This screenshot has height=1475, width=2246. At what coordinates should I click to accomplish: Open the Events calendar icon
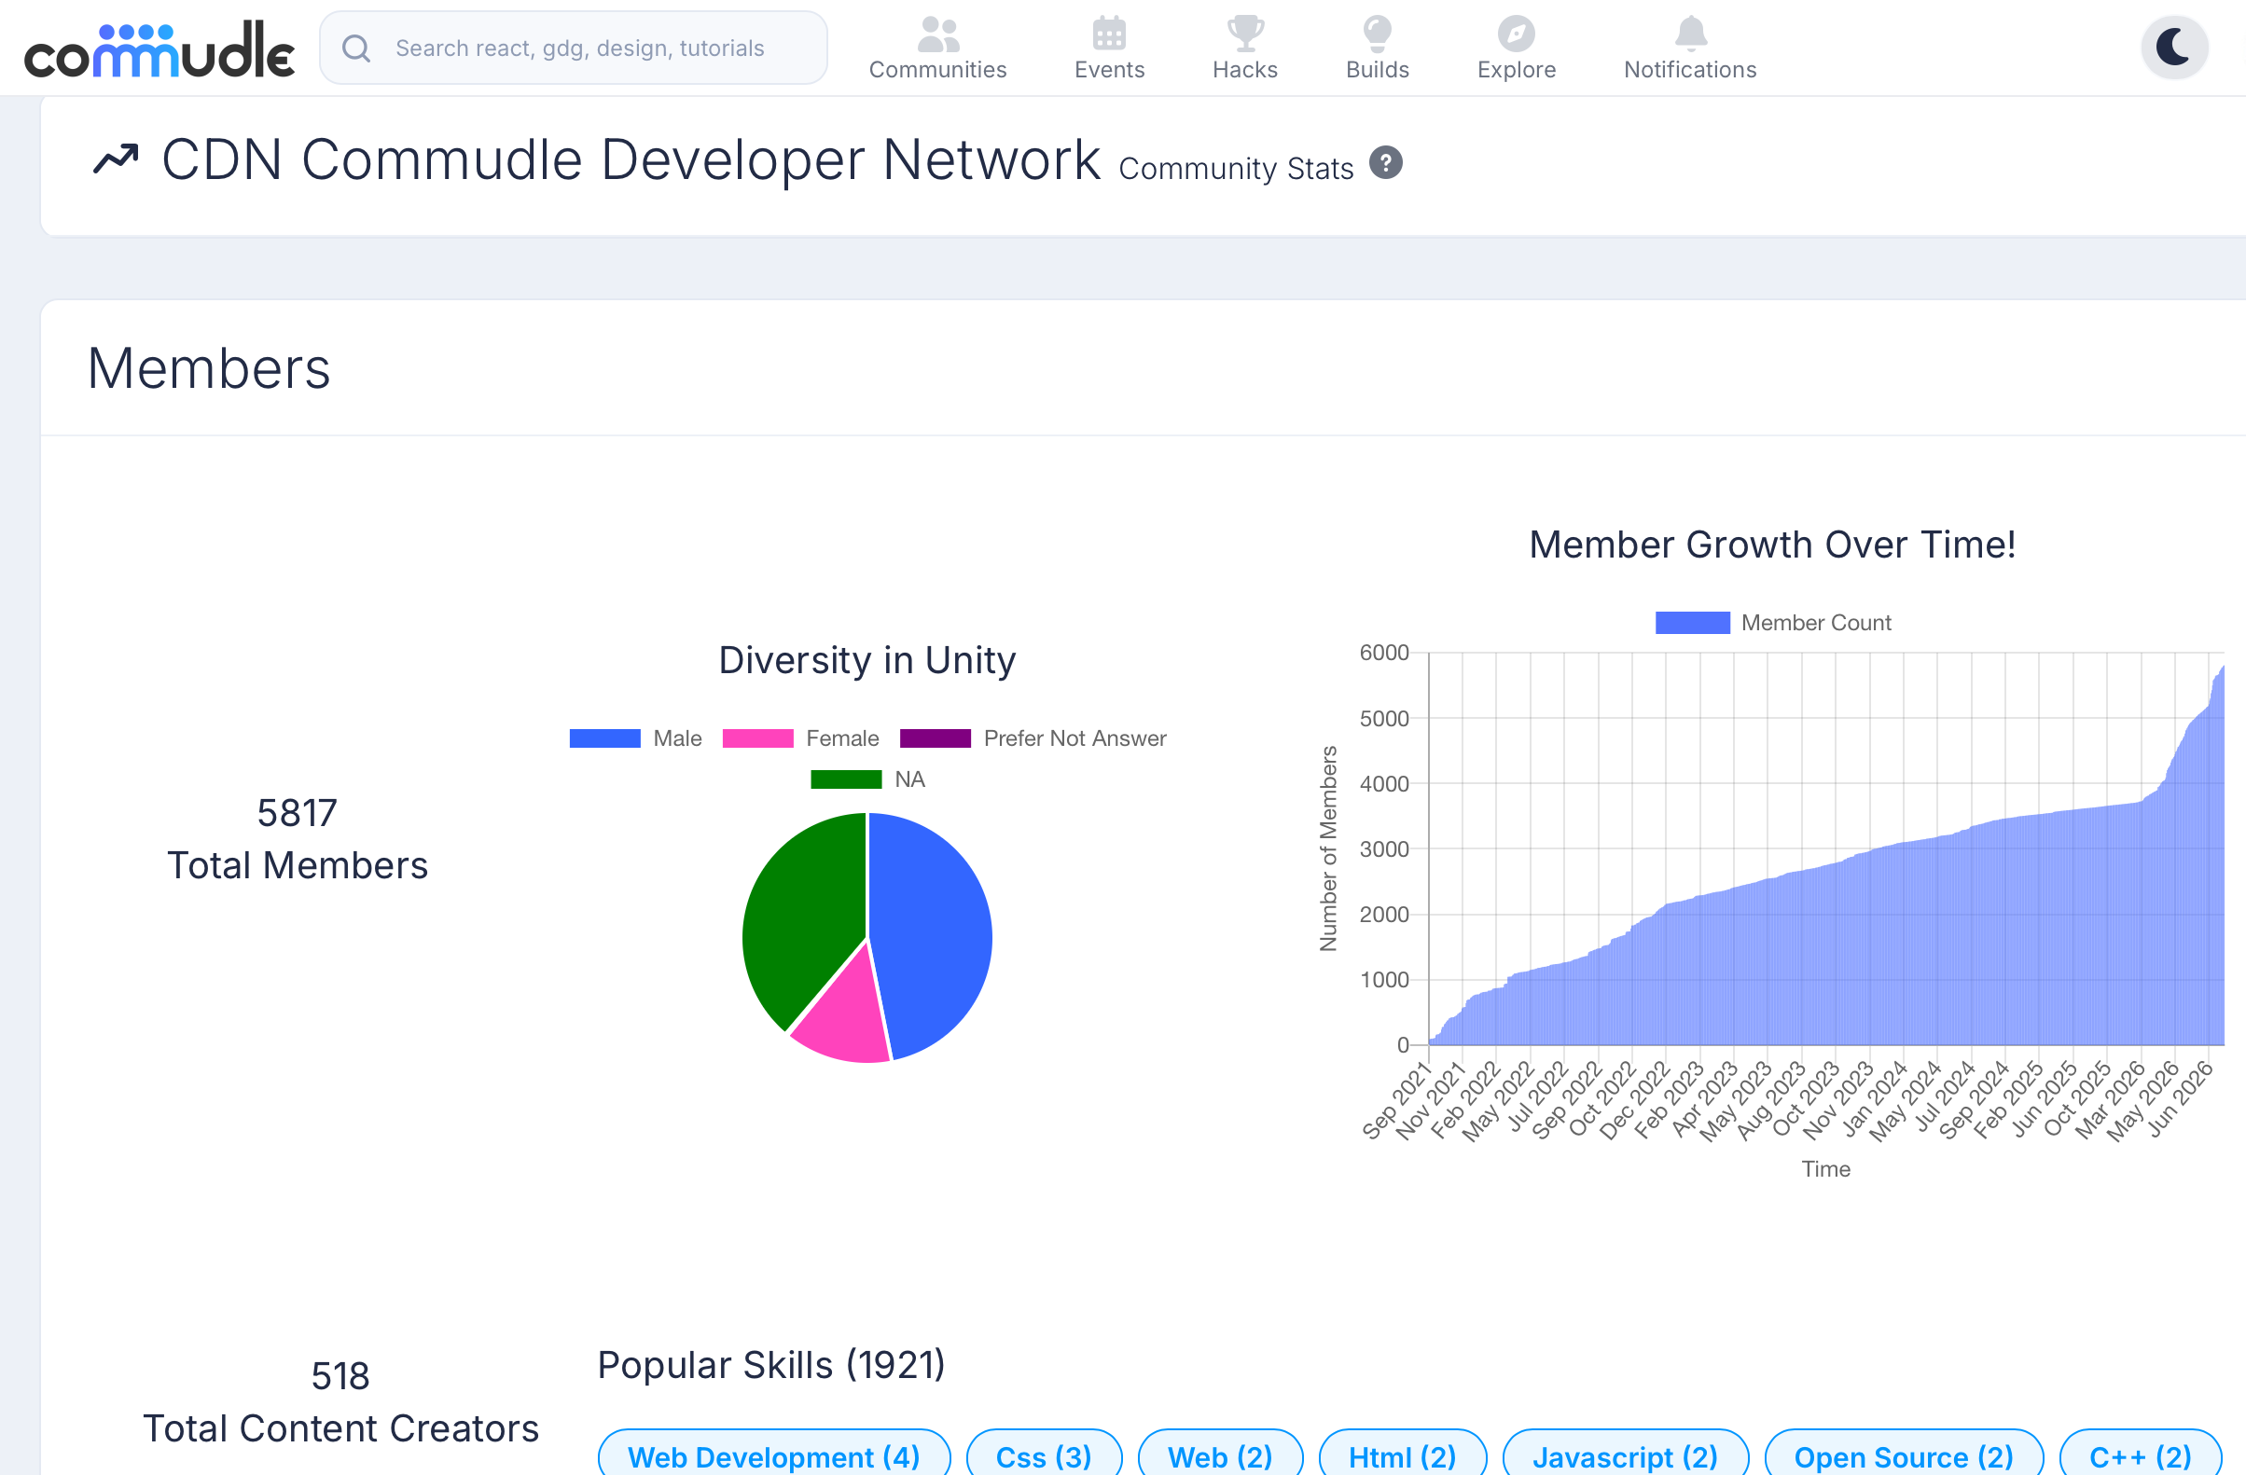coord(1109,34)
